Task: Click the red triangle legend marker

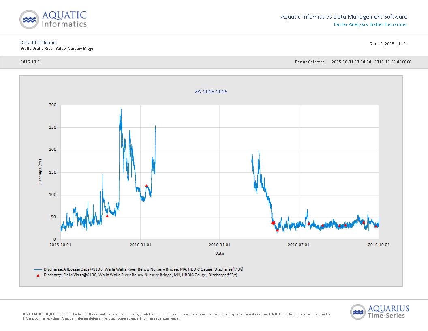Action: coord(38,275)
